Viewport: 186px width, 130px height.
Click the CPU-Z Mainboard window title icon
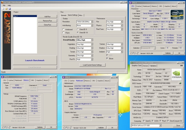[64, 77]
